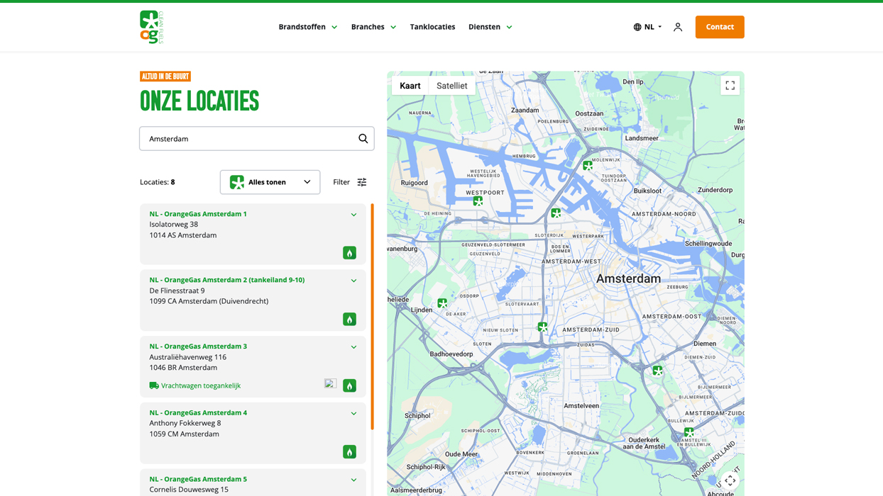Click the search magnifier icon
The width and height of the screenshot is (883, 496).
click(x=363, y=139)
